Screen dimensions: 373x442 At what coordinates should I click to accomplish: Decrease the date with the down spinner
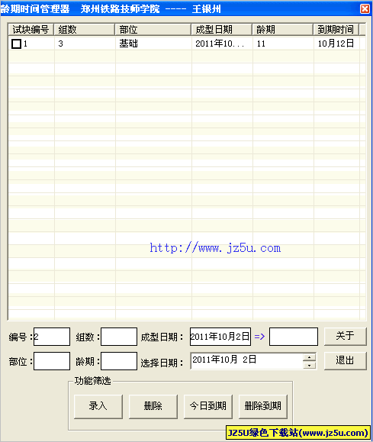(x=310, y=365)
